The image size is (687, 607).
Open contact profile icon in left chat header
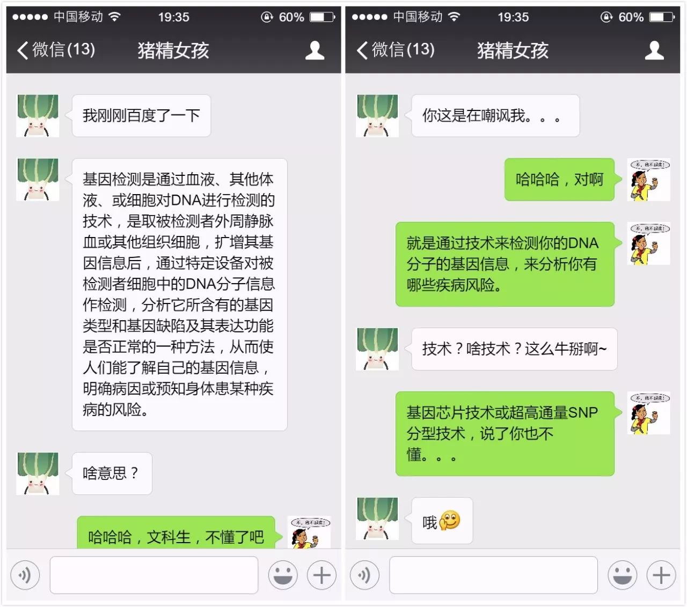click(315, 50)
